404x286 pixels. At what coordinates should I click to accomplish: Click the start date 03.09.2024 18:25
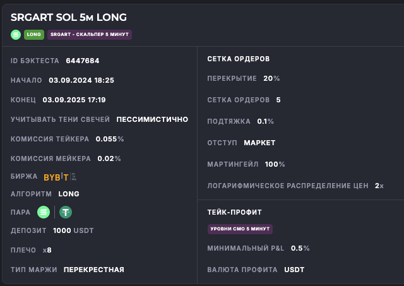[x=81, y=80]
